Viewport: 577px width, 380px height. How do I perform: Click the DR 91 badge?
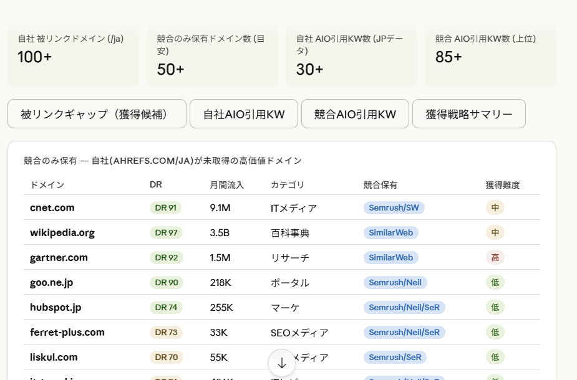[x=165, y=207]
